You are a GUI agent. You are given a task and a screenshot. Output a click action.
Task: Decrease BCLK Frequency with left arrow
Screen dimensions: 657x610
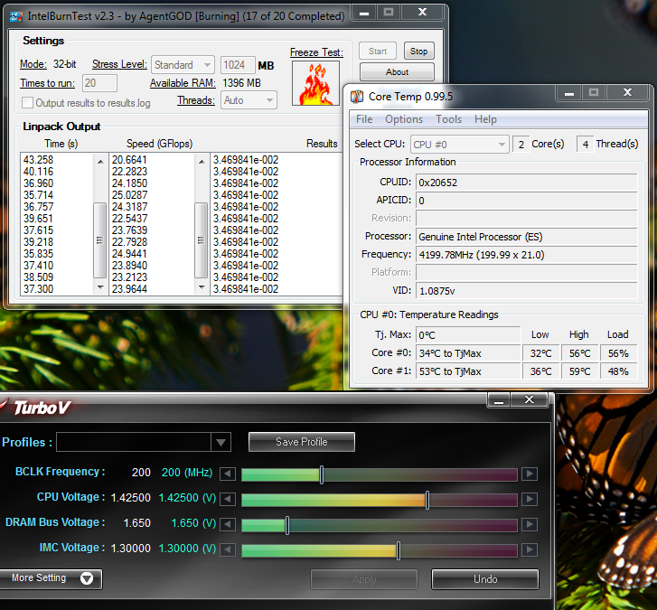click(228, 474)
